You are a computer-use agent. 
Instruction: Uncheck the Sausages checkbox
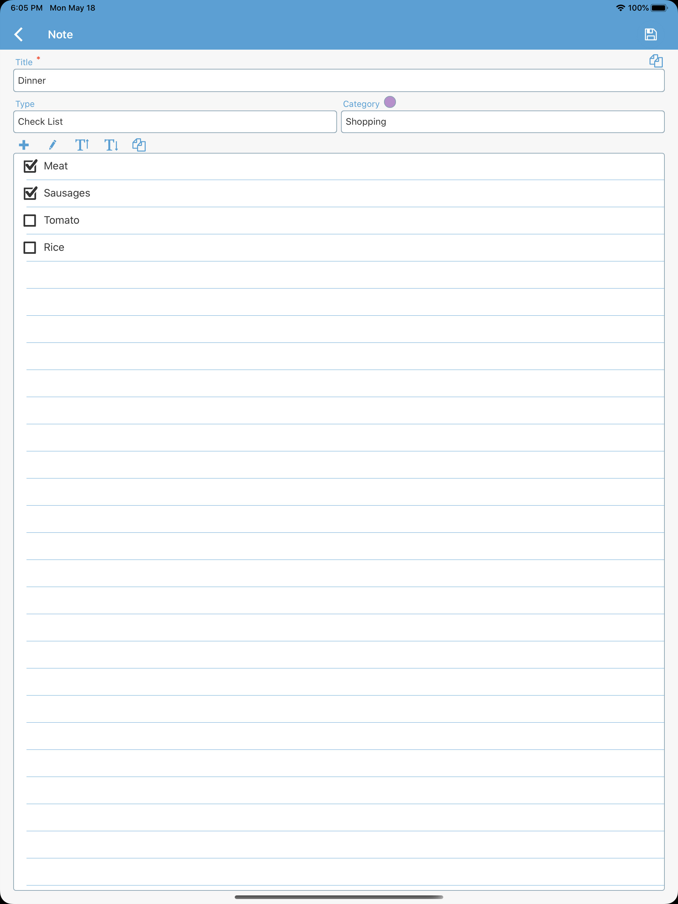[30, 193]
